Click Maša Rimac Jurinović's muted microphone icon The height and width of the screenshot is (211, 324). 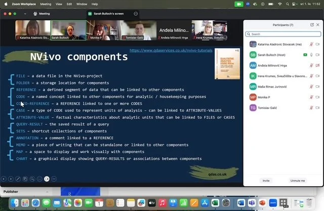click(311, 87)
